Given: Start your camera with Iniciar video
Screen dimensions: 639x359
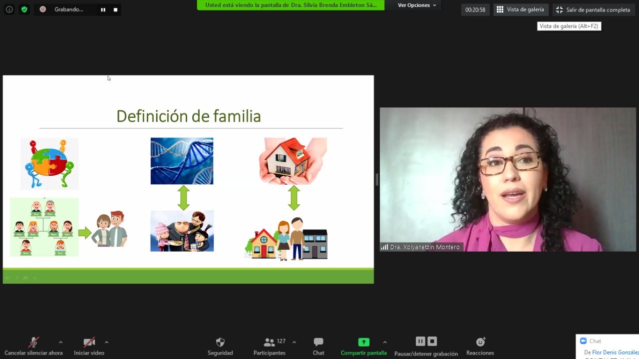Looking at the screenshot, I should pyautogui.click(x=89, y=346).
